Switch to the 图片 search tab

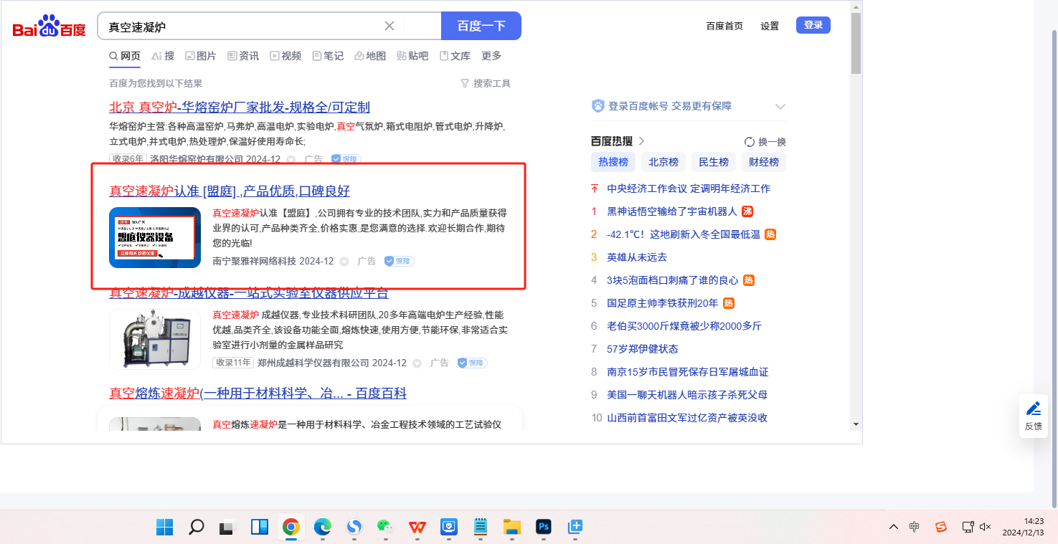click(200, 56)
